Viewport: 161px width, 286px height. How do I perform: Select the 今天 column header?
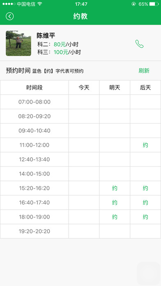(x=84, y=88)
